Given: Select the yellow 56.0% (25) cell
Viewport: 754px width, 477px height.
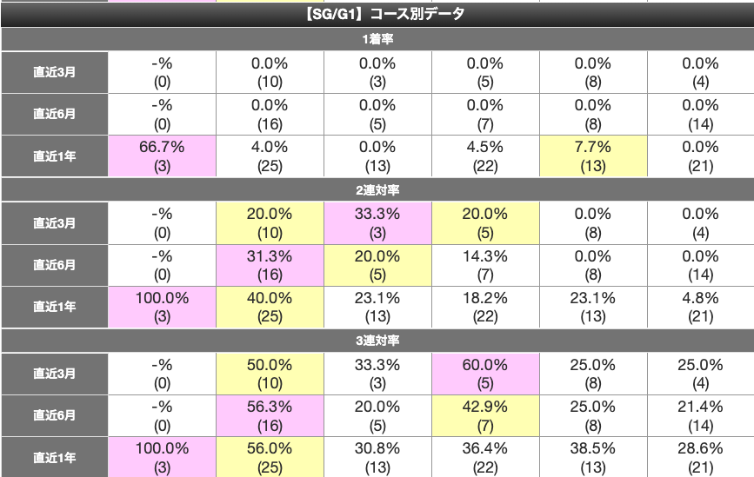Looking at the screenshot, I should click(270, 456).
